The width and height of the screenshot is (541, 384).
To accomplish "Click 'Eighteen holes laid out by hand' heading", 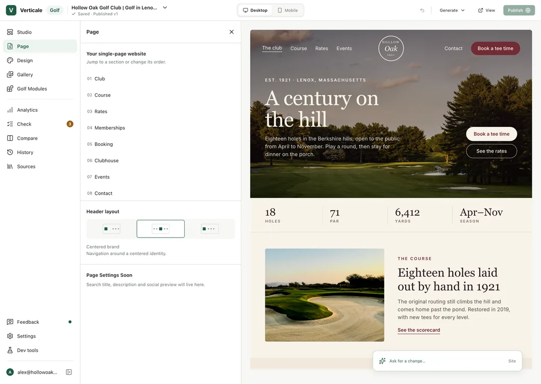I will point(449,279).
